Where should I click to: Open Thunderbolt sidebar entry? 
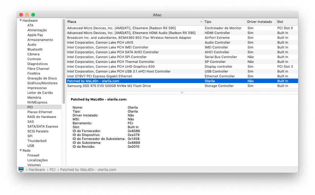pyautogui.click(x=37, y=141)
